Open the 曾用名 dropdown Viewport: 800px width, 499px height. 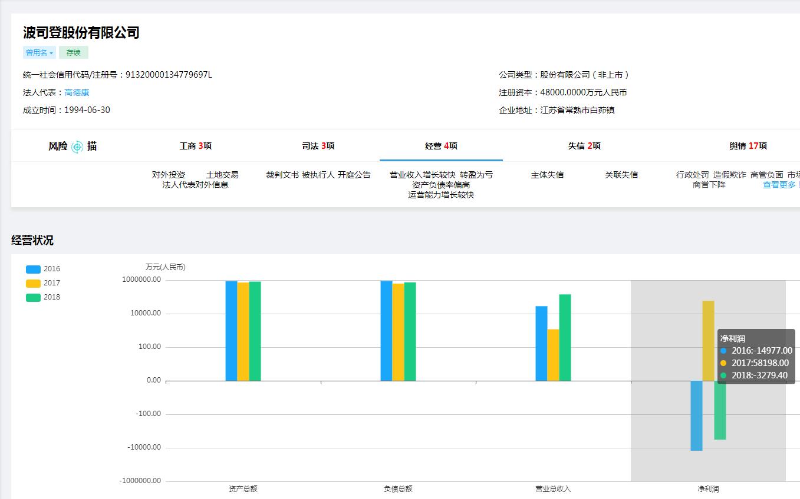click(39, 52)
